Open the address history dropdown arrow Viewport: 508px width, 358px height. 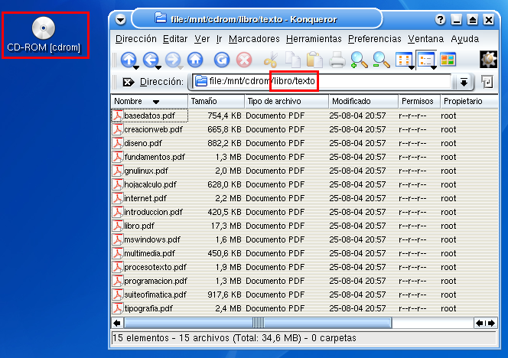[464, 83]
